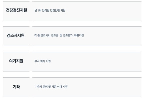146x102 pixels.
Task: Click the word 회식 in 여가지원 description
Action: tap(42, 61)
